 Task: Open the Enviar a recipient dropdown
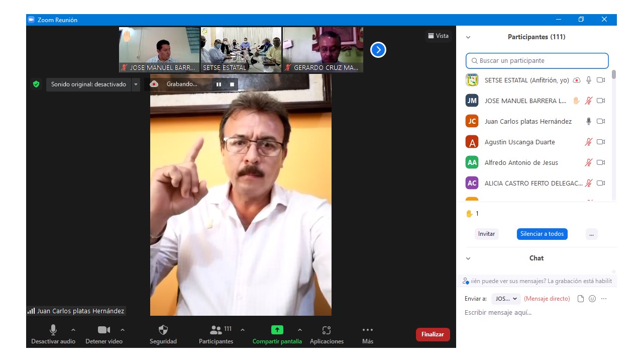coord(506,299)
